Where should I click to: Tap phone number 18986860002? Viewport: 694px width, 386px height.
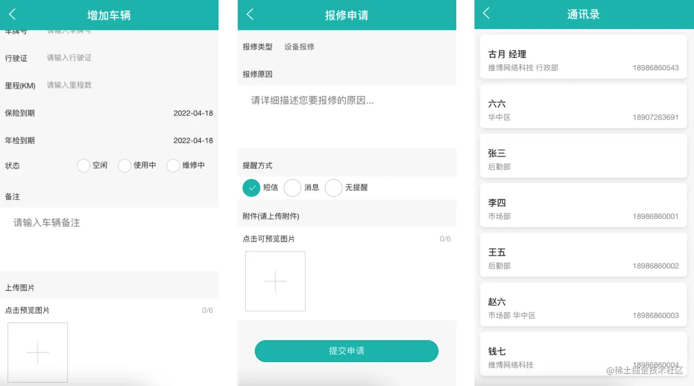656,266
